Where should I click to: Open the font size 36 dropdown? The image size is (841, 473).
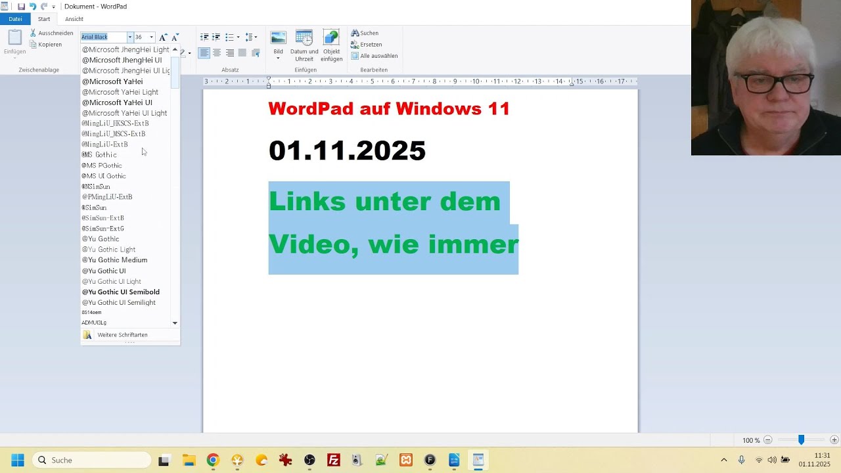coord(152,37)
